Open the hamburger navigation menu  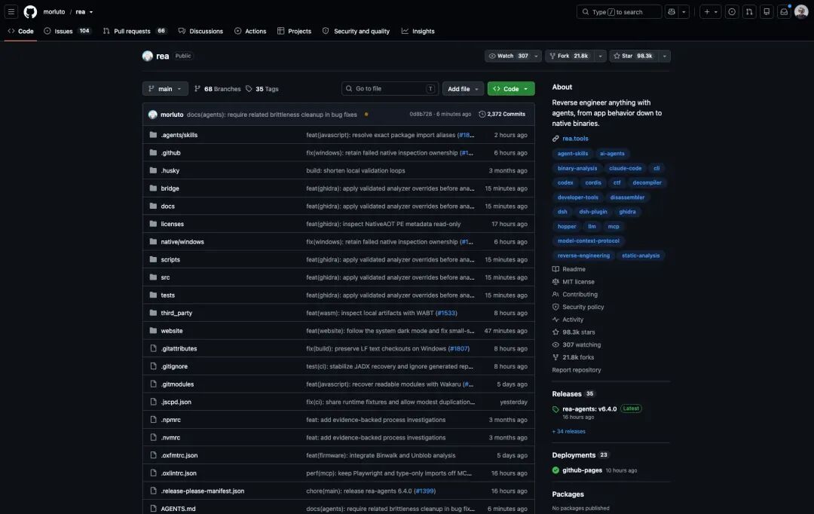coord(11,11)
